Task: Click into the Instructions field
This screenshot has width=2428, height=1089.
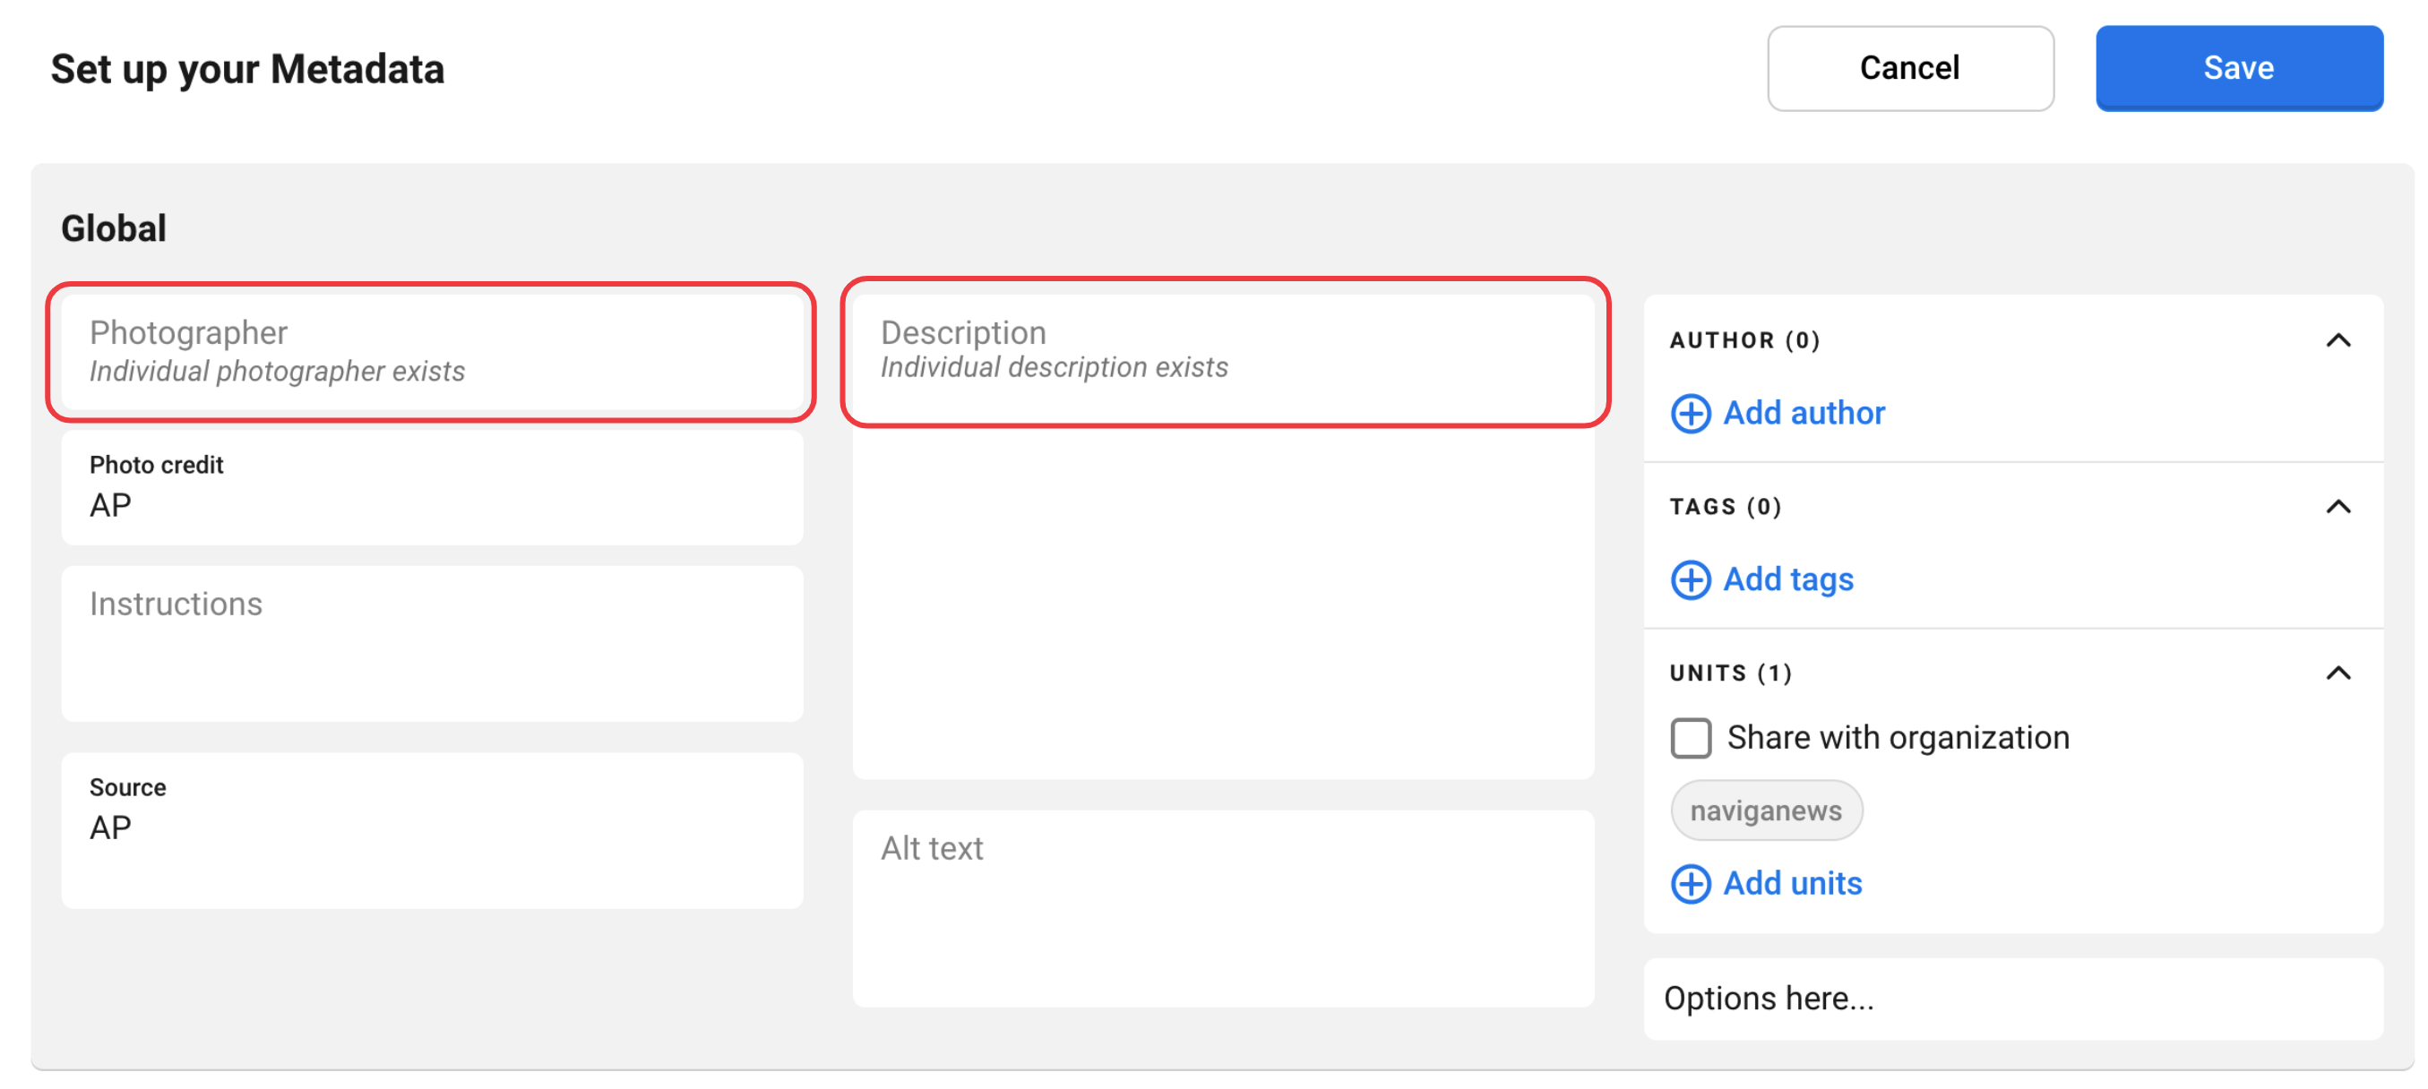Action: [x=431, y=645]
